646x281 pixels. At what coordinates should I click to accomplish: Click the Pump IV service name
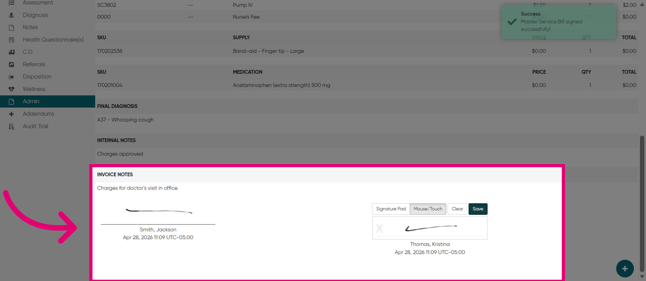point(243,5)
